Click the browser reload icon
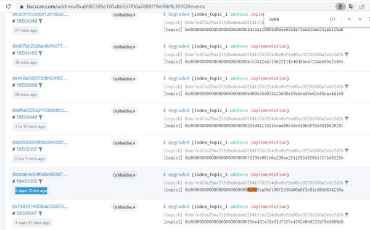This screenshot has height=230, width=370. pos(9,6)
